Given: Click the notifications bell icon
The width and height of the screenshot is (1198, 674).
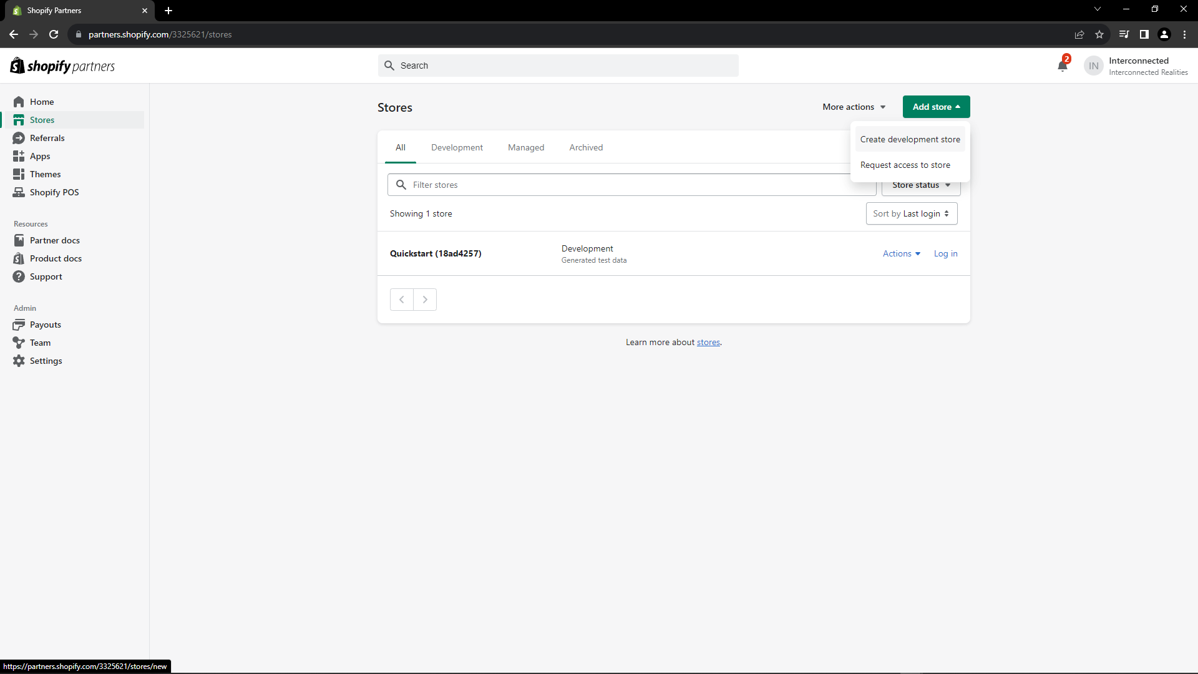Looking at the screenshot, I should (1063, 66).
